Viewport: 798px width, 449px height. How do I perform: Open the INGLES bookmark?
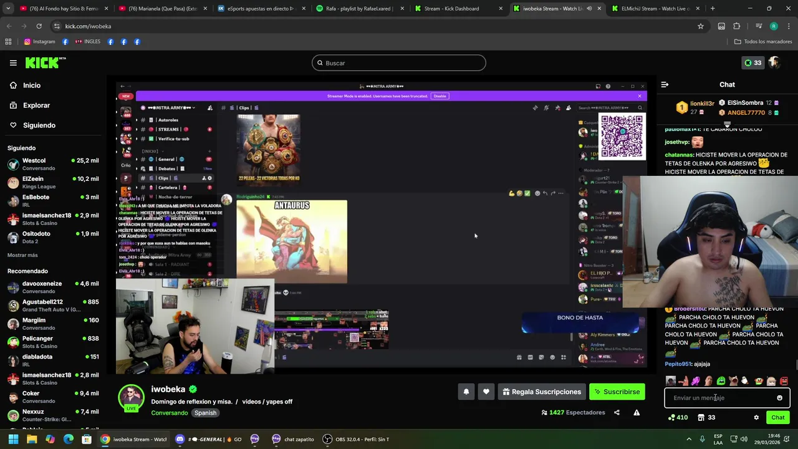point(87,42)
